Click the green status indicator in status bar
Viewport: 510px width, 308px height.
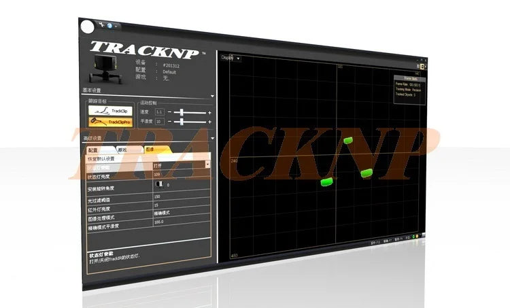click(413, 237)
